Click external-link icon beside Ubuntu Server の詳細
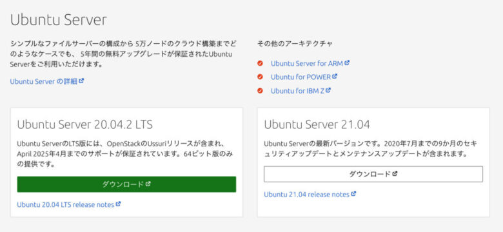Image resolution: width=503 pixels, height=232 pixels. 81,81
